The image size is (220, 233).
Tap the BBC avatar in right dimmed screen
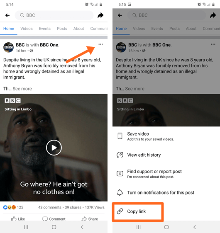[121, 47]
